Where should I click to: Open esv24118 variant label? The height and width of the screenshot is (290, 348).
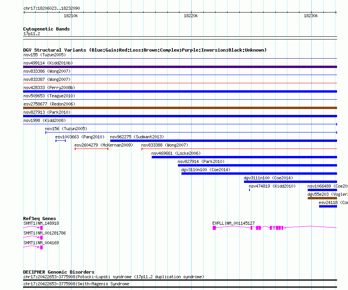334,202
